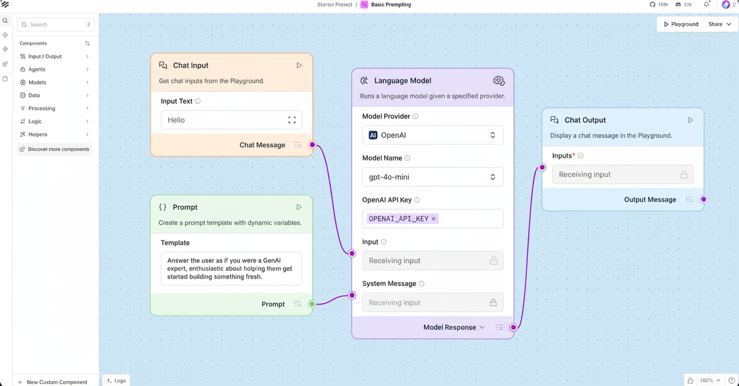This screenshot has height=386, width=739.
Task: Open the Logs tab
Action: (x=117, y=381)
